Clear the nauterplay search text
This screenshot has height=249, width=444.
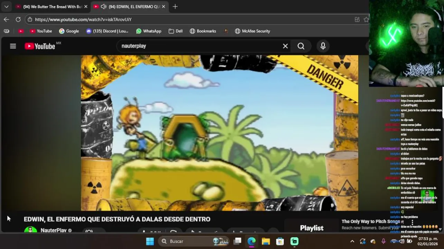[285, 46]
